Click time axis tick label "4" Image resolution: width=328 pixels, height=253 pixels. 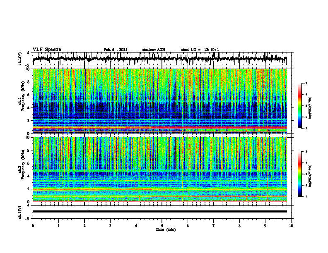point(136,226)
